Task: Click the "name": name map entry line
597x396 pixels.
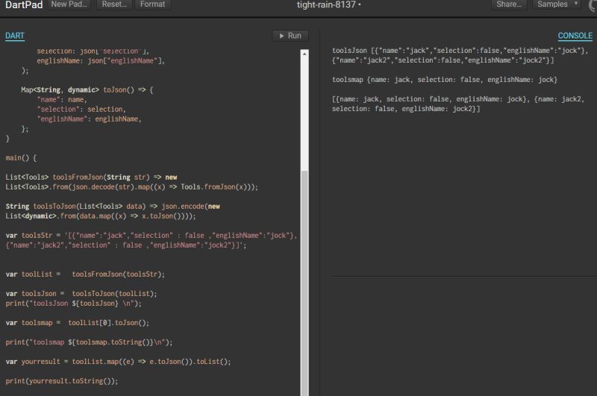Action: (62, 100)
